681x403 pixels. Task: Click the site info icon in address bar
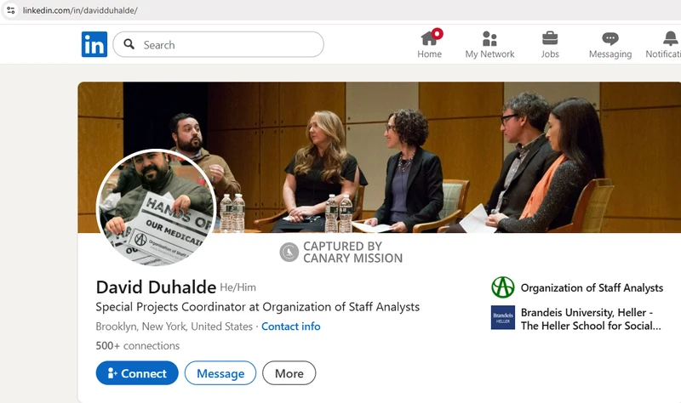click(11, 10)
